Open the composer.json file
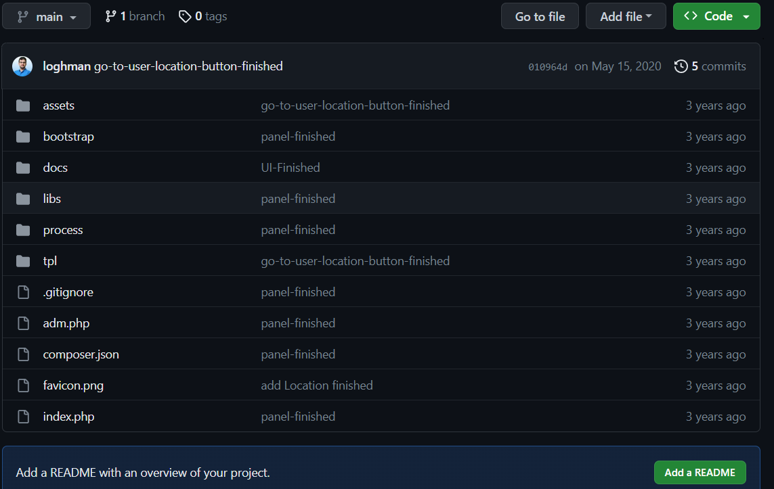774x489 pixels. (81, 354)
